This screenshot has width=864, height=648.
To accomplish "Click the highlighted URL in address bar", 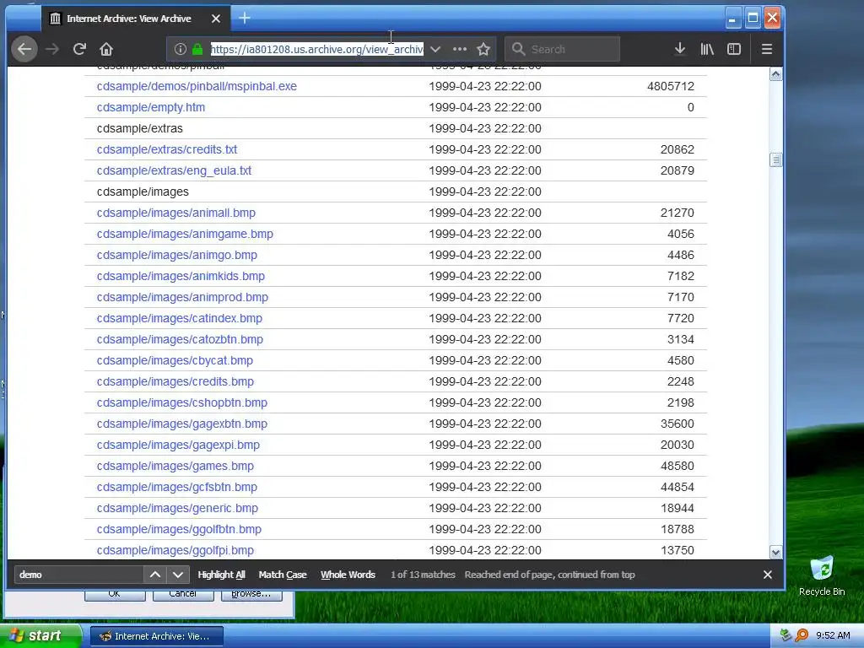I will [x=317, y=49].
